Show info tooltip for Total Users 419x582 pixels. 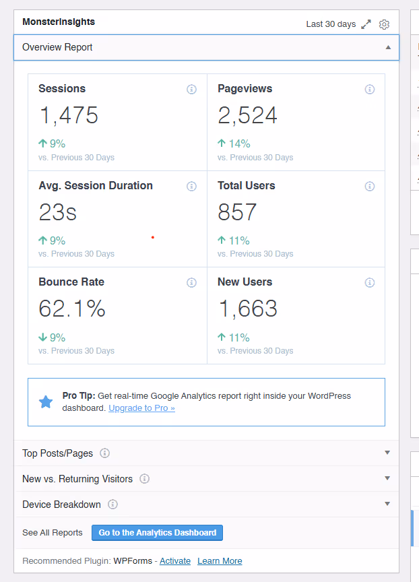pyautogui.click(x=370, y=187)
